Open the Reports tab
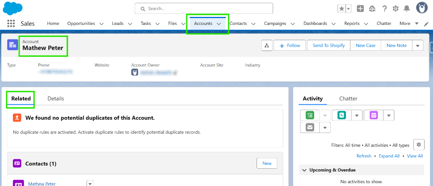The width and height of the screenshot is (433, 186). click(352, 23)
